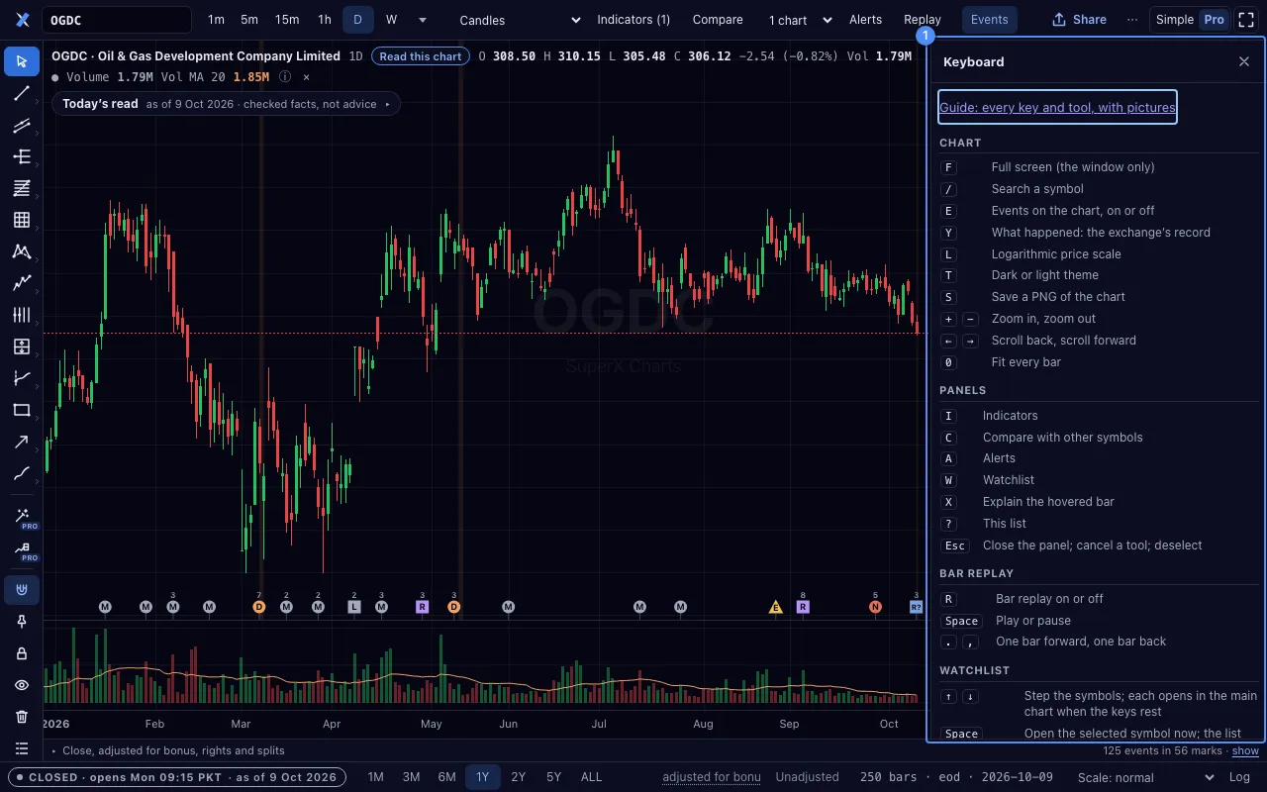Delete drawings with the trash icon
This screenshot has width=1267, height=792.
(22, 717)
